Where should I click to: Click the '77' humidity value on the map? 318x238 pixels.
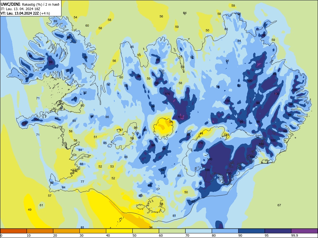click(x=82, y=182)
